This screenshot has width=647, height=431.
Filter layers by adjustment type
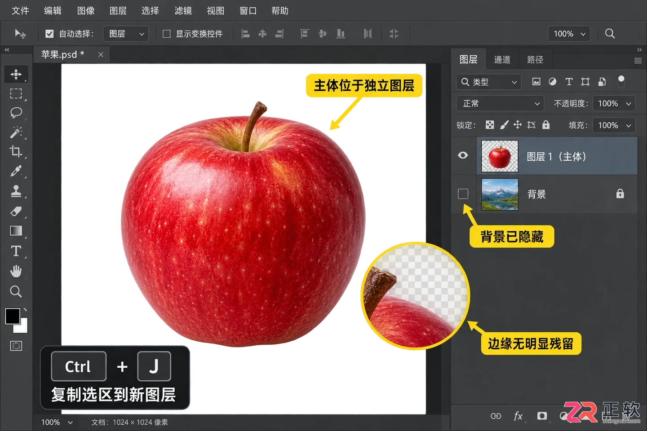click(553, 82)
